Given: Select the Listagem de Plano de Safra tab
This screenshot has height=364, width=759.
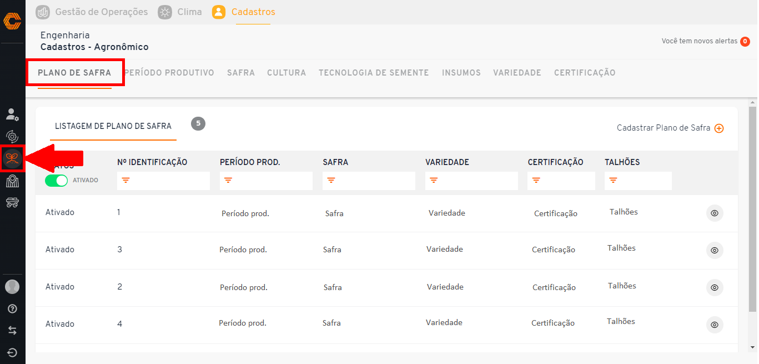Looking at the screenshot, I should point(113,126).
